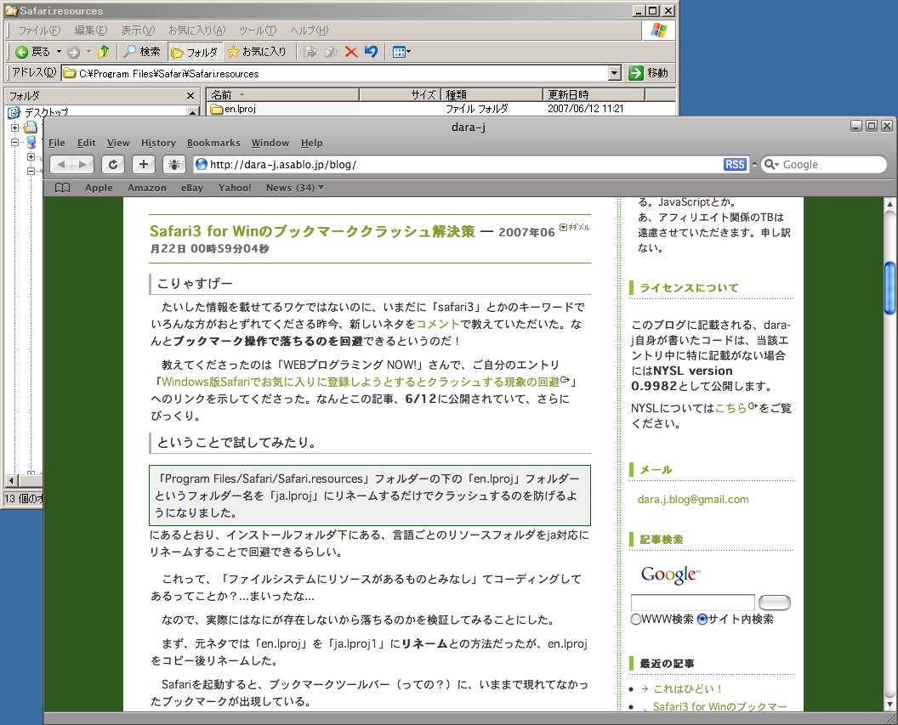Expand the first plus node under デスクトップ
The width and height of the screenshot is (898, 725).
15,127
